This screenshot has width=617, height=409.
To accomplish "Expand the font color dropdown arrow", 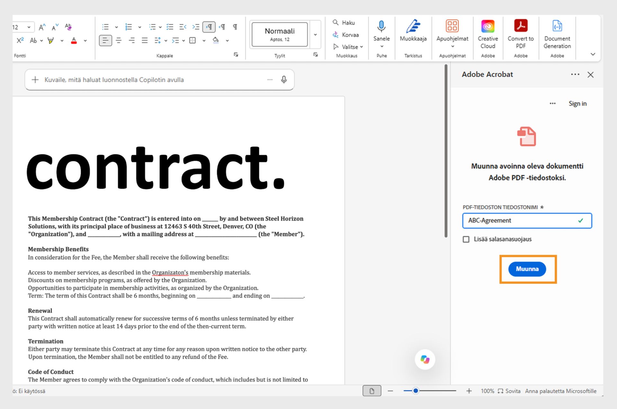I will [85, 40].
